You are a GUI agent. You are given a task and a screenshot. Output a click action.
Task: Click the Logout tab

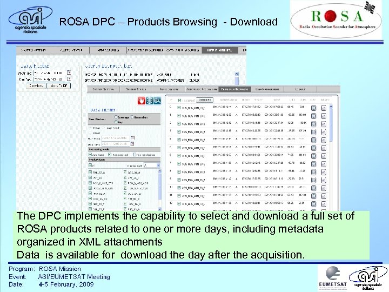[300, 89]
